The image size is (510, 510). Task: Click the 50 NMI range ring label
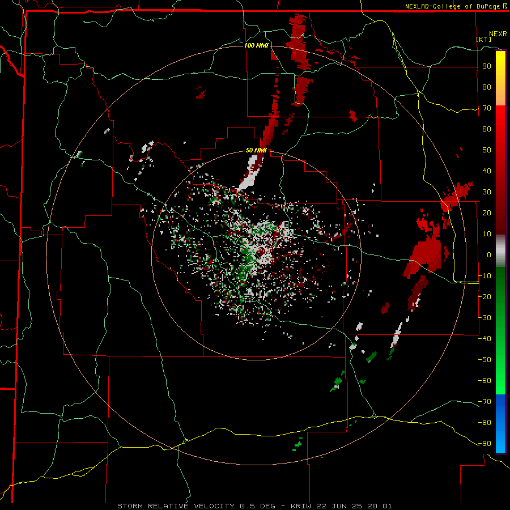pyautogui.click(x=256, y=150)
